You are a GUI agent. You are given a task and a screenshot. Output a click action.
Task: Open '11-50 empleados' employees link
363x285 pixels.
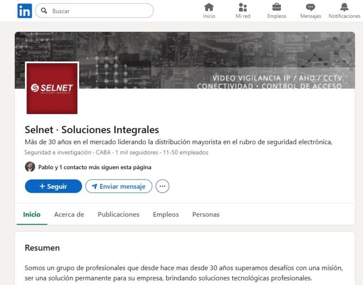pos(186,152)
